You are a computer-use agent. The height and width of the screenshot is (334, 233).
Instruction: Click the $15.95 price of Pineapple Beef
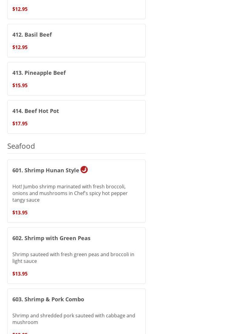pyautogui.click(x=20, y=85)
